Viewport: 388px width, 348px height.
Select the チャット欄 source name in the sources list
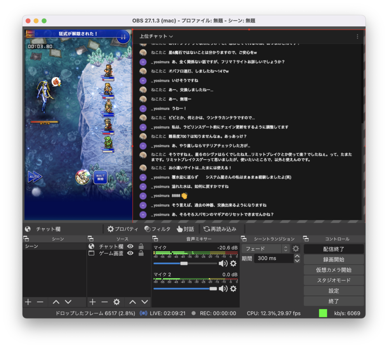(111, 246)
